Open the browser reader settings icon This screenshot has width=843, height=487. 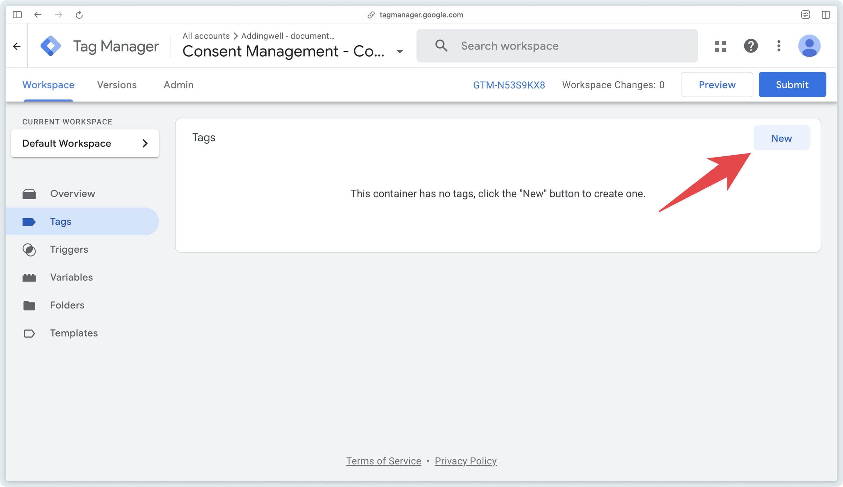pos(805,14)
